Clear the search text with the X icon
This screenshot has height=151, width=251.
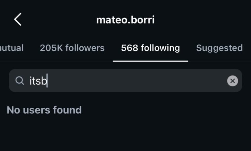click(233, 81)
